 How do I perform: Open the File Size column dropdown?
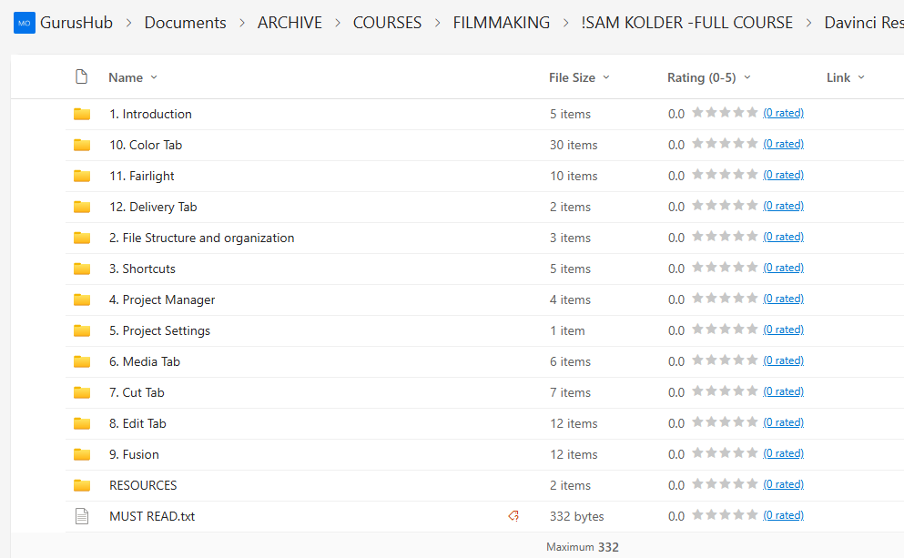(606, 77)
